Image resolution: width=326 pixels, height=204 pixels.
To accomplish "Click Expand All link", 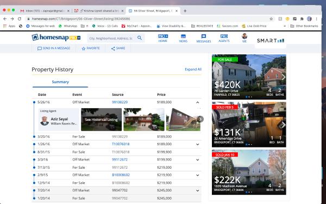I will pyautogui.click(x=193, y=69).
